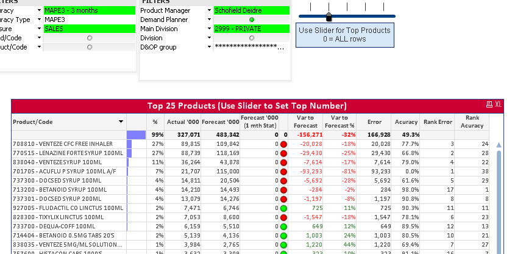
Task: Select Schofield Deidre value in Product Manager
Action: tap(251, 10)
